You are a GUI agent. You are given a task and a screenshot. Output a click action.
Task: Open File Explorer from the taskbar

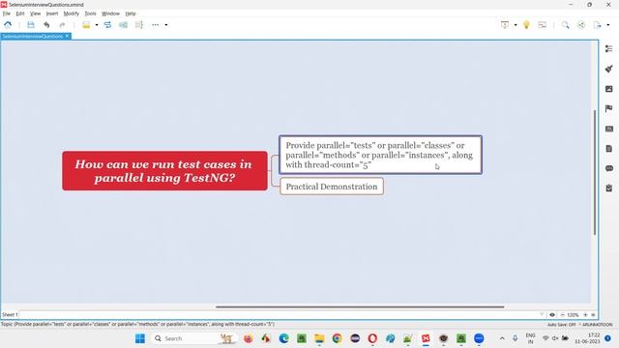[319, 338]
